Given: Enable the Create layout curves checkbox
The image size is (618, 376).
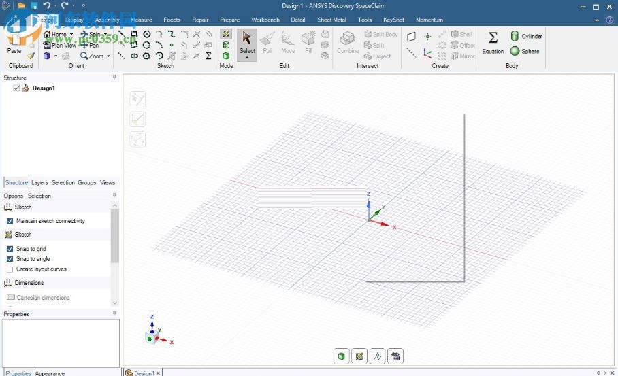Looking at the screenshot, I should 10,269.
